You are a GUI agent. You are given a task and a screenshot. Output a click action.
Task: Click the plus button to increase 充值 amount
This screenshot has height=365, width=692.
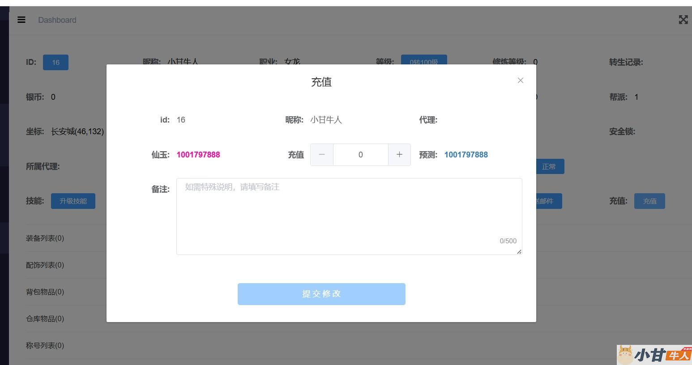tap(399, 155)
